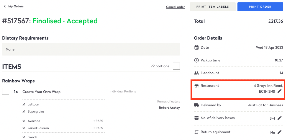Click the return arrows icon
The width and height of the screenshot is (287, 140).
coord(196,132)
